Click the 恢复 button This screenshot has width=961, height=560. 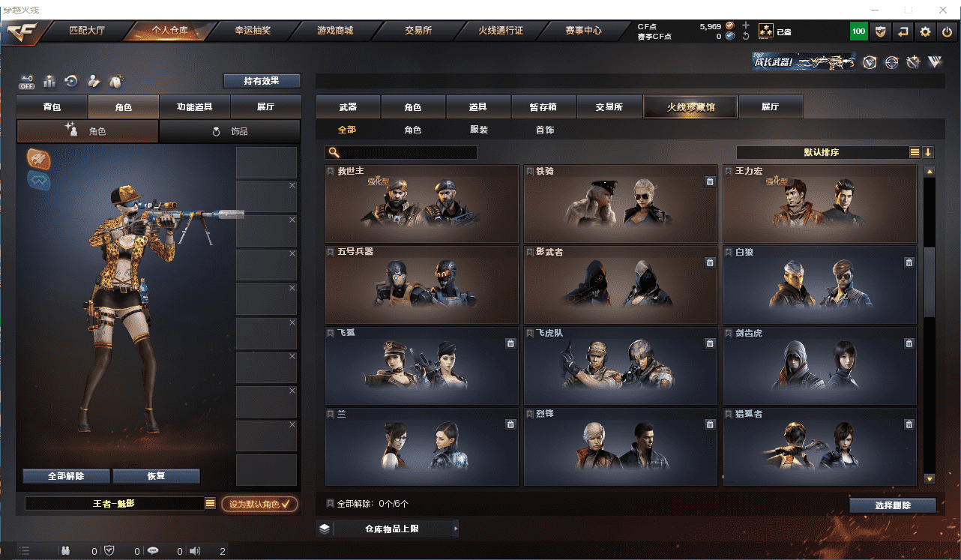point(156,476)
